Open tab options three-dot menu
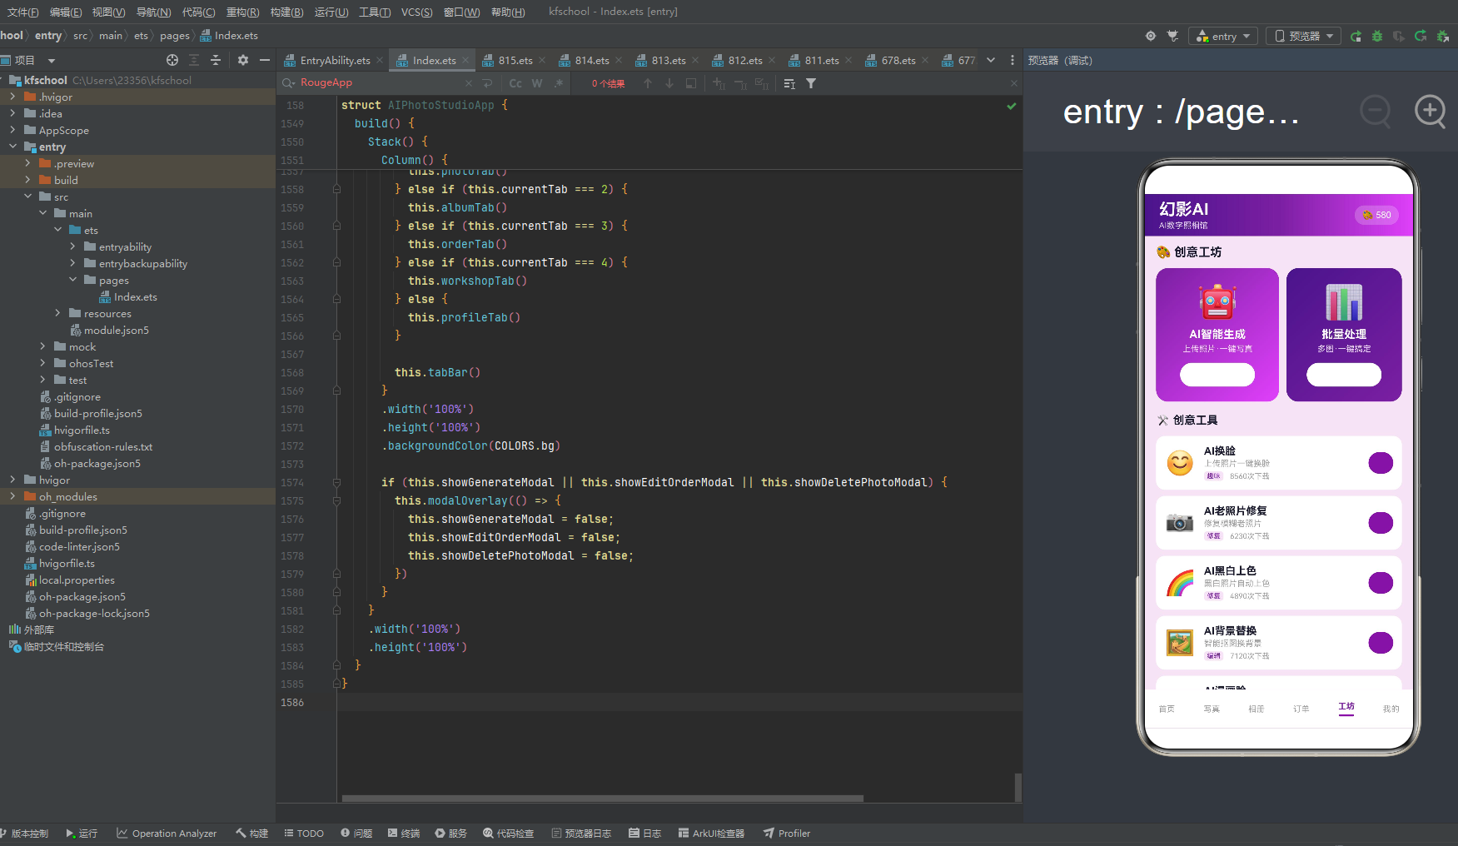 pos(1013,60)
